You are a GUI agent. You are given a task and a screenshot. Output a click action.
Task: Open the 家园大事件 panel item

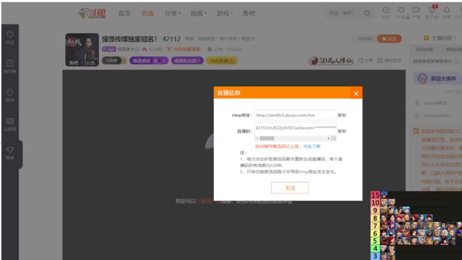tap(438, 79)
